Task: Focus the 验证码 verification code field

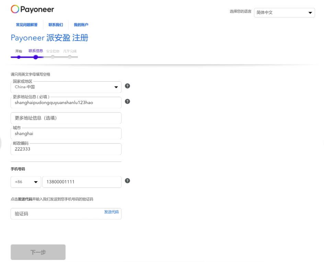Action: [x=57, y=214]
